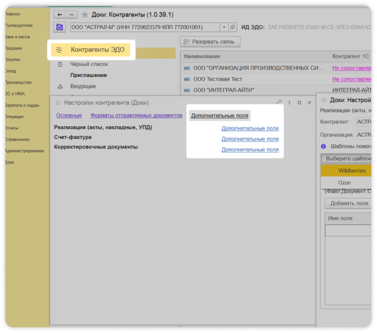
Task: Select Контрагенты ЭДО in sidebar
Action: [x=97, y=50]
